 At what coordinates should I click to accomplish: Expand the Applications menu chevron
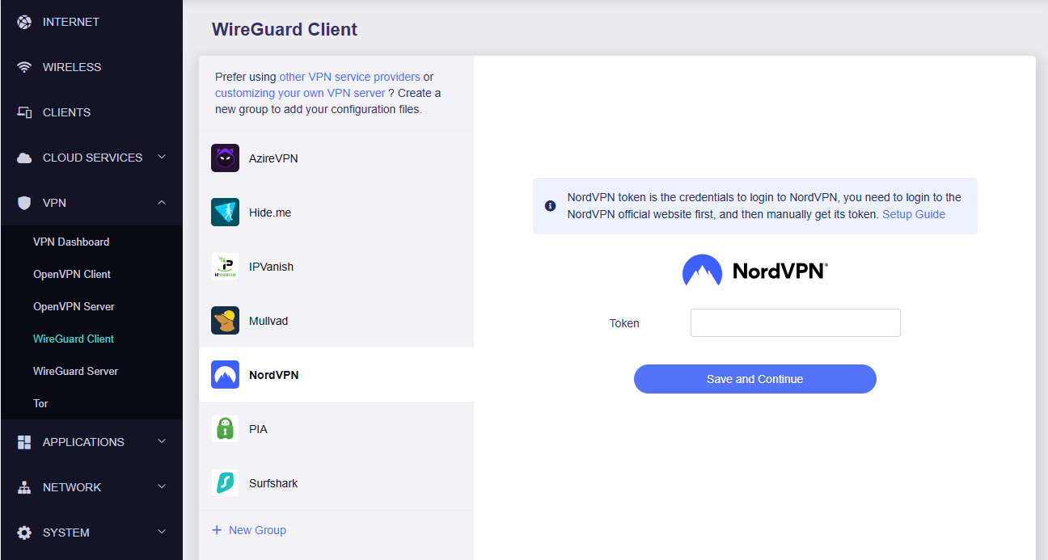point(162,441)
